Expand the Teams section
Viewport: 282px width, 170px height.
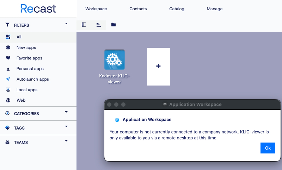[x=66, y=141]
